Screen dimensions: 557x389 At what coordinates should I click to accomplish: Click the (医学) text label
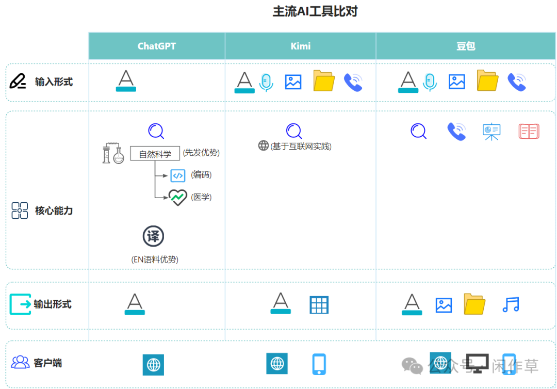tap(202, 197)
